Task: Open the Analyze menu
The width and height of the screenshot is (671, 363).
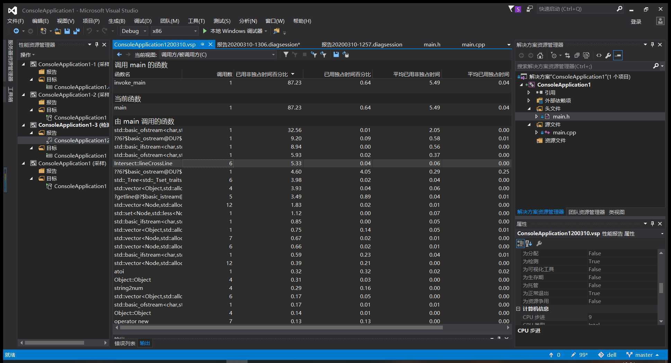Action: point(248,21)
